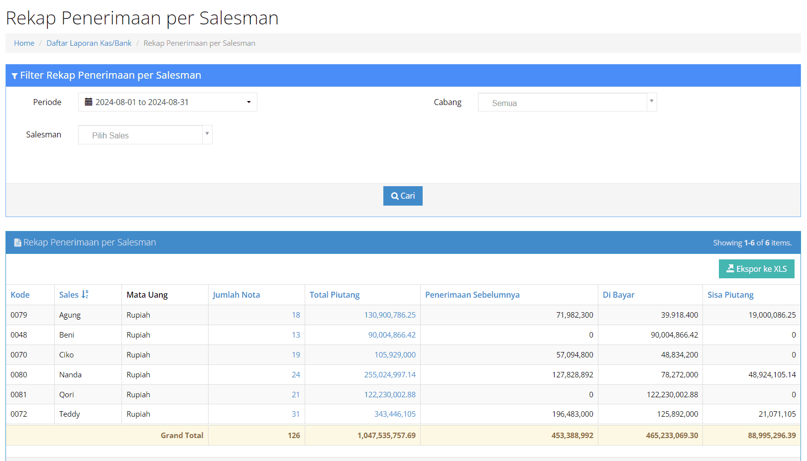Viewport: 807px width, 461px height.
Task: Click grand total sisa 88,995,296.39
Action: click(772, 436)
